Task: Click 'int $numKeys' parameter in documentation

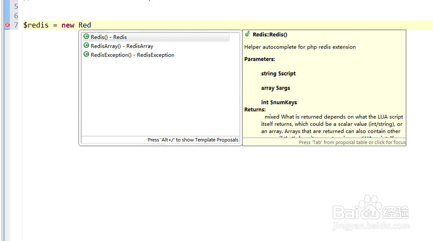Action: [x=279, y=102]
